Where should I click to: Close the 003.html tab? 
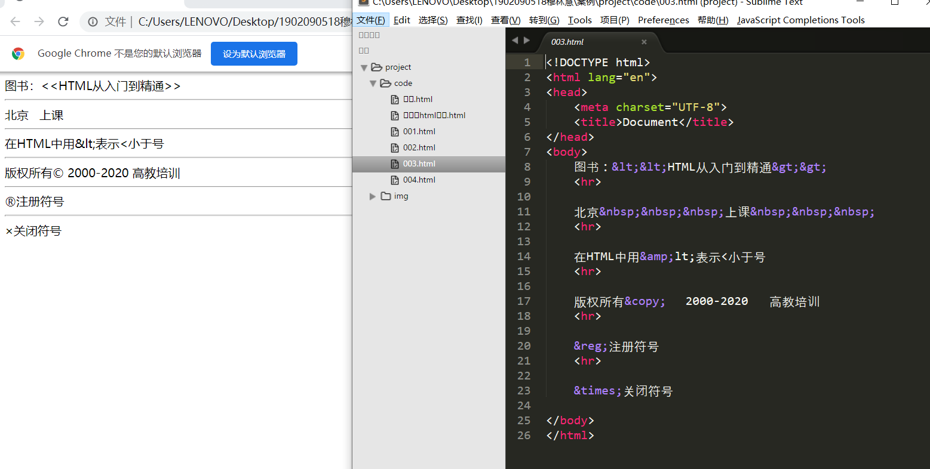click(644, 42)
